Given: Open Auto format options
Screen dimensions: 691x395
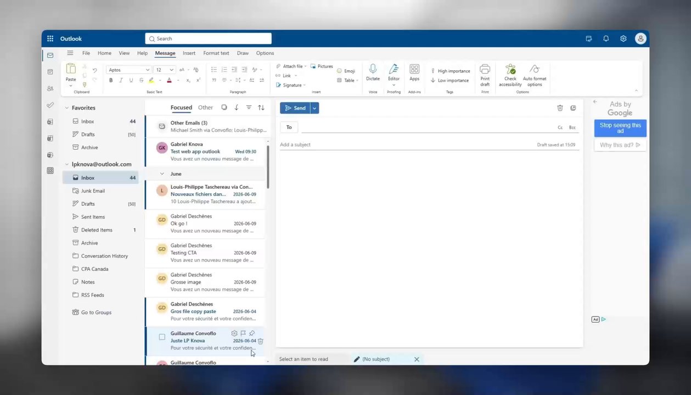Looking at the screenshot, I should tap(535, 75).
